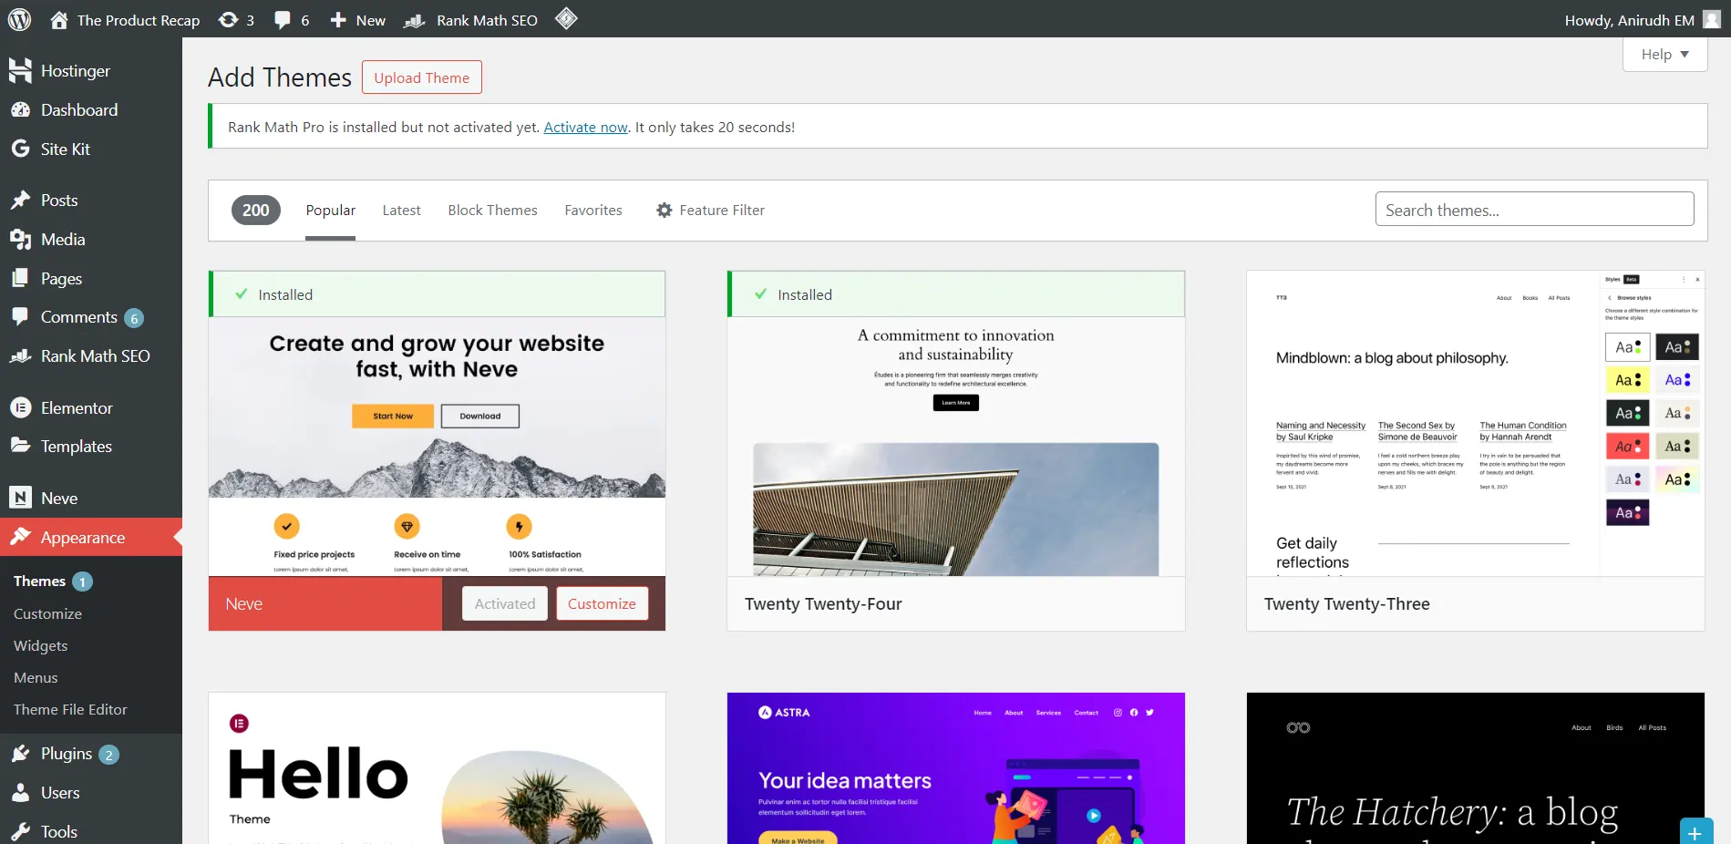Open the updates icon showing 3
The width and height of the screenshot is (1731, 844).
[x=236, y=20]
